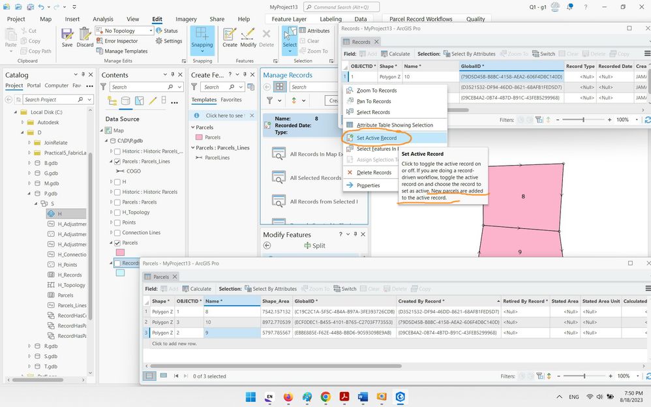The image size is (651, 407).
Task: Click the Command Search box
Action: click(341, 7)
